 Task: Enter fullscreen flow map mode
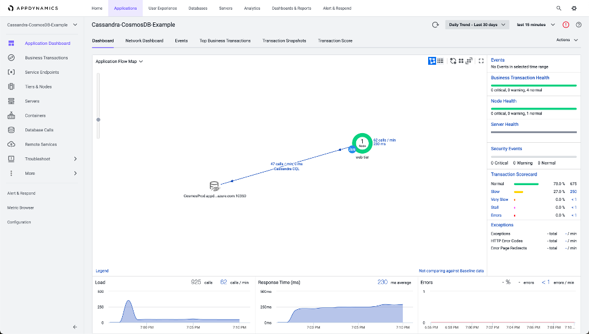[481, 61]
